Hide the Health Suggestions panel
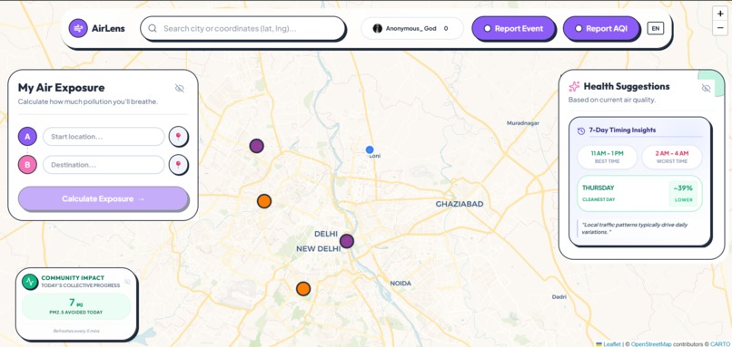This screenshot has width=732, height=347. point(706,88)
